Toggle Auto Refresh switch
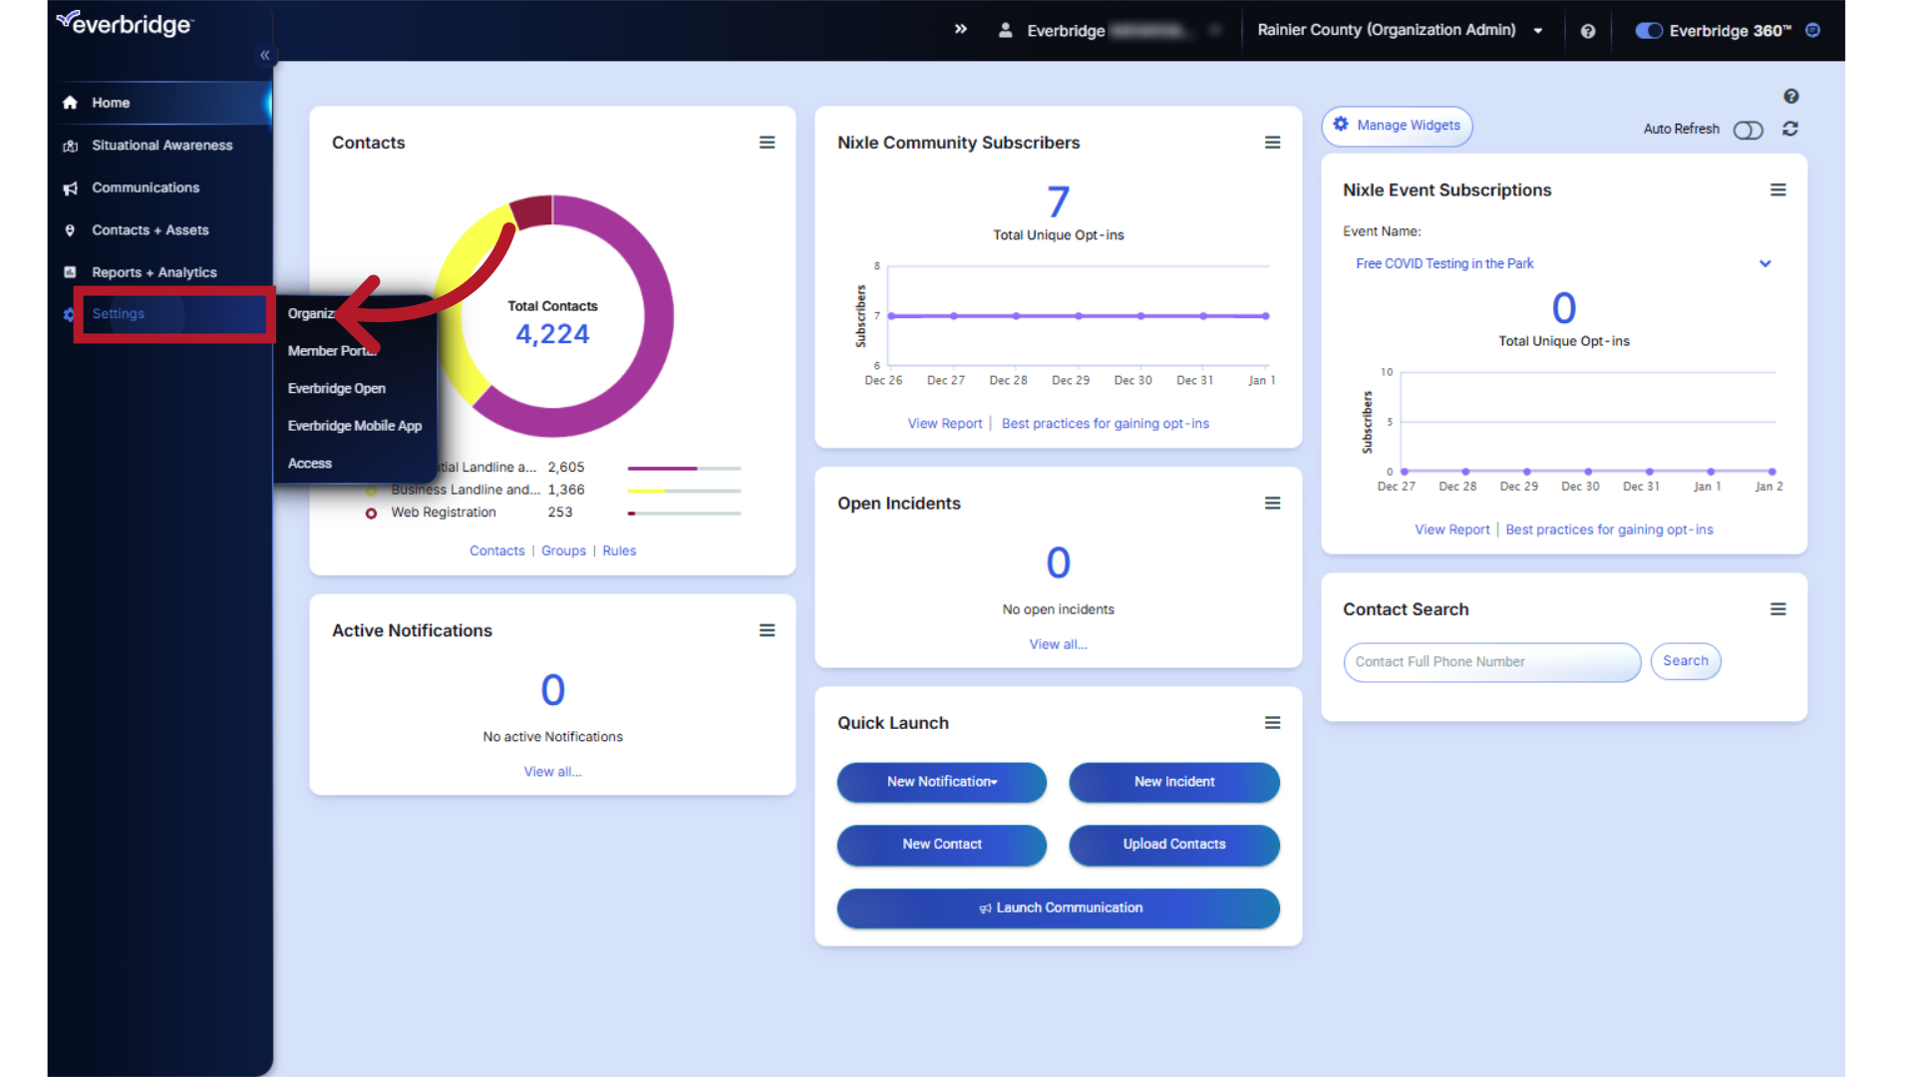Image resolution: width=1914 pixels, height=1077 pixels. pos(1749,130)
